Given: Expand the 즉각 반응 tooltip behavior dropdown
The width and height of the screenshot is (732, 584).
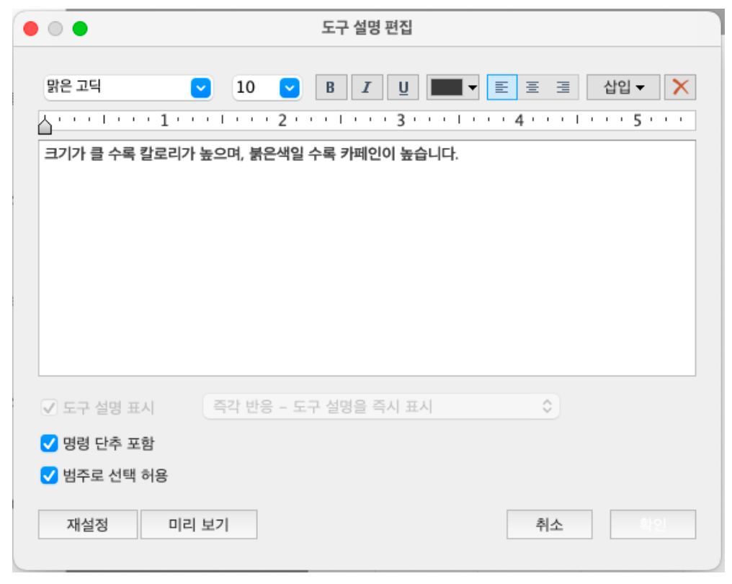Looking at the screenshot, I should [x=381, y=407].
